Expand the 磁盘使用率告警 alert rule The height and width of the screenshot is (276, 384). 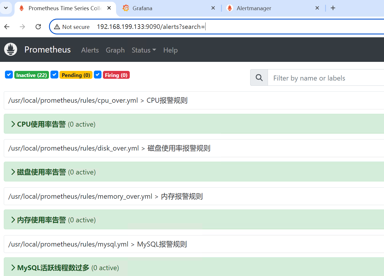(41, 172)
